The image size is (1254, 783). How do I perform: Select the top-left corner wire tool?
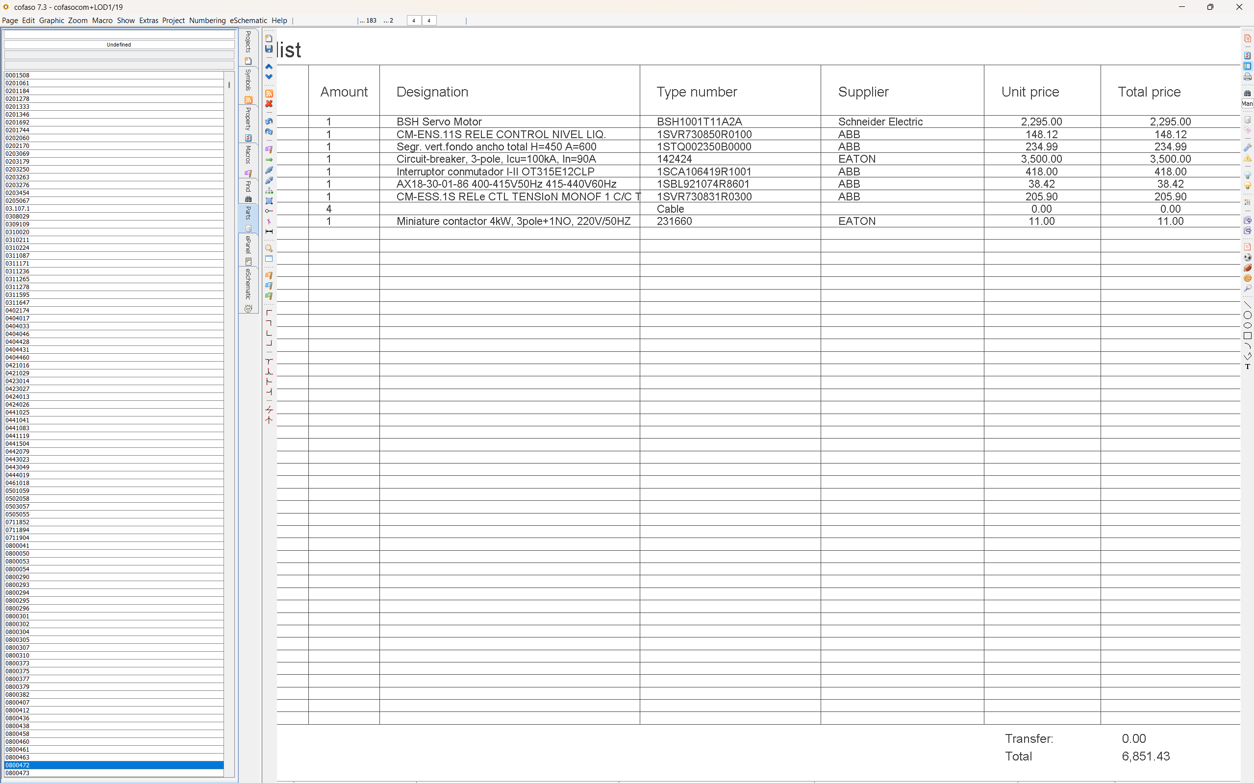[x=269, y=313]
